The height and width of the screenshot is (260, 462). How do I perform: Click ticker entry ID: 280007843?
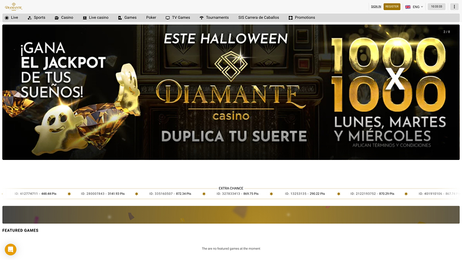pos(102,194)
